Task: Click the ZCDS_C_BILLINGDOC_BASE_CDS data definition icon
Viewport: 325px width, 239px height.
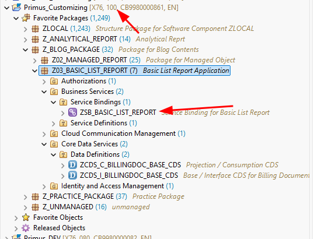Action: click(x=72, y=165)
